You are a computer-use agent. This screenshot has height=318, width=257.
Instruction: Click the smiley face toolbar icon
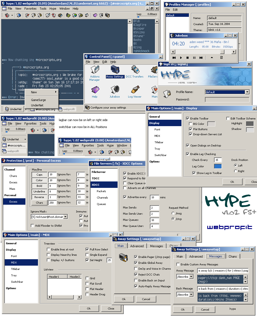click(x=81, y=15)
